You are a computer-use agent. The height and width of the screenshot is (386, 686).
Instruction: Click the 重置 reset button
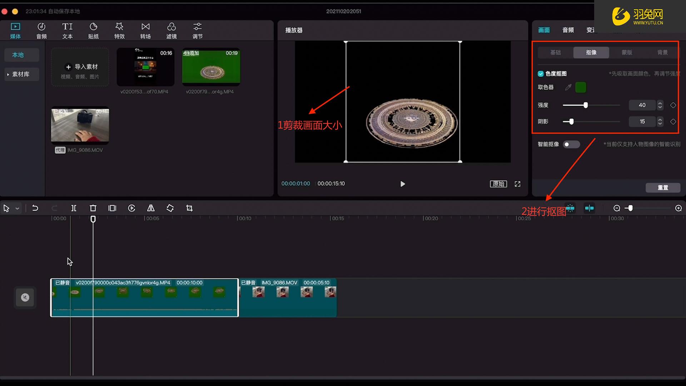point(663,188)
